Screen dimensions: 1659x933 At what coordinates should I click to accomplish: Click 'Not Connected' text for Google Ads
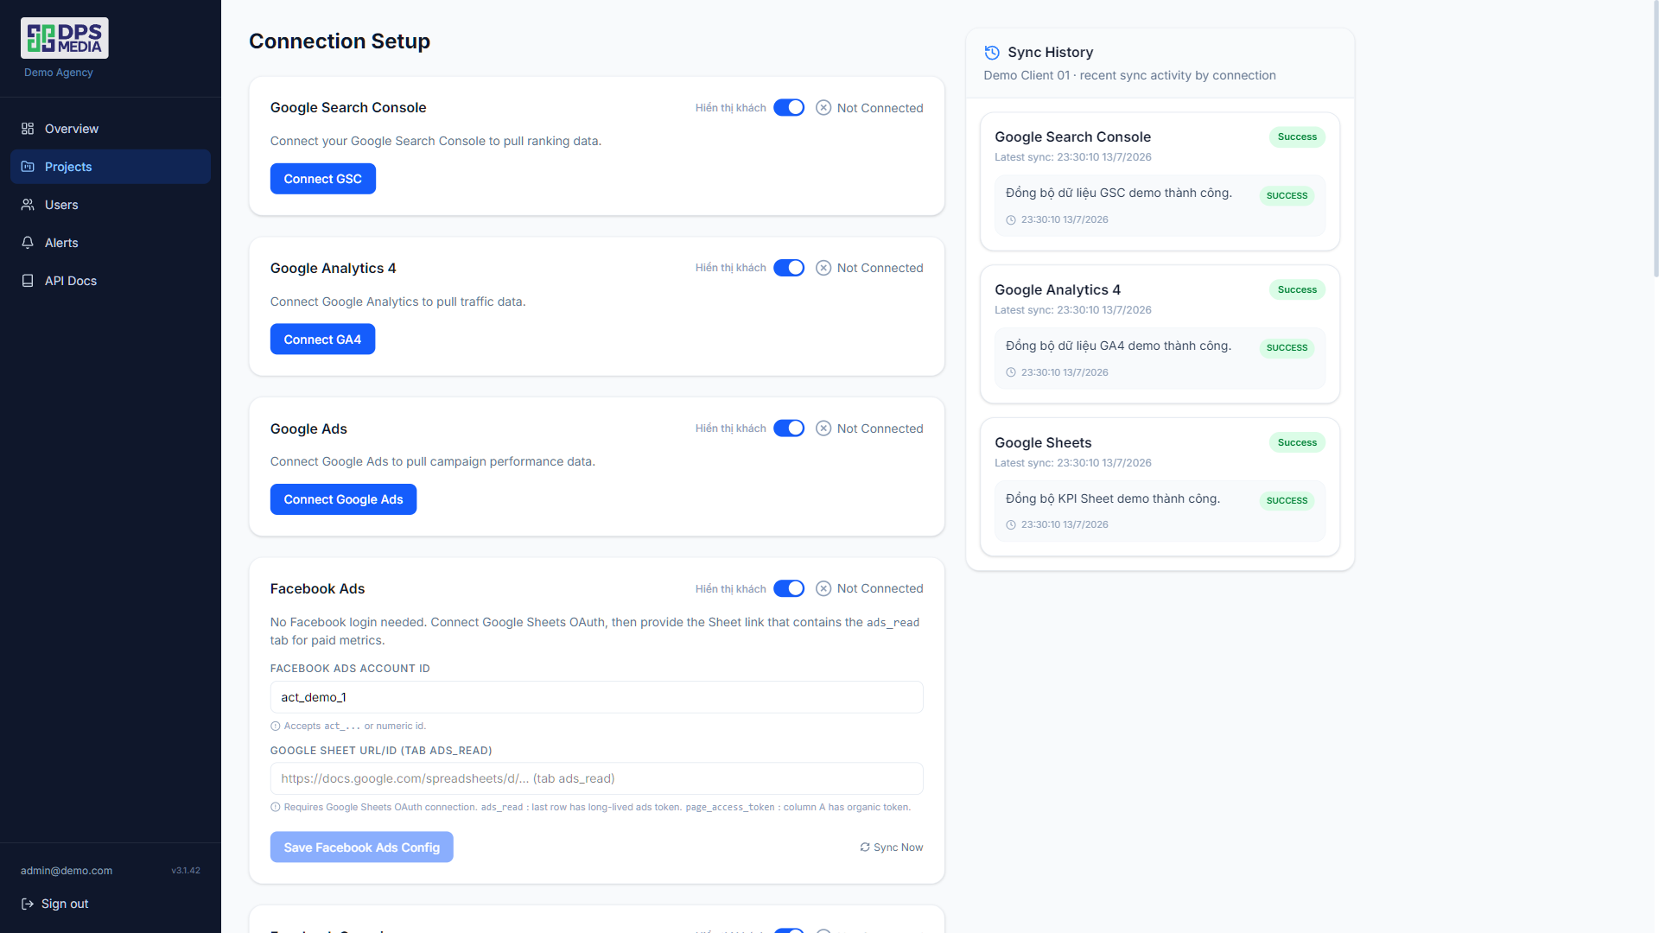[880, 428]
